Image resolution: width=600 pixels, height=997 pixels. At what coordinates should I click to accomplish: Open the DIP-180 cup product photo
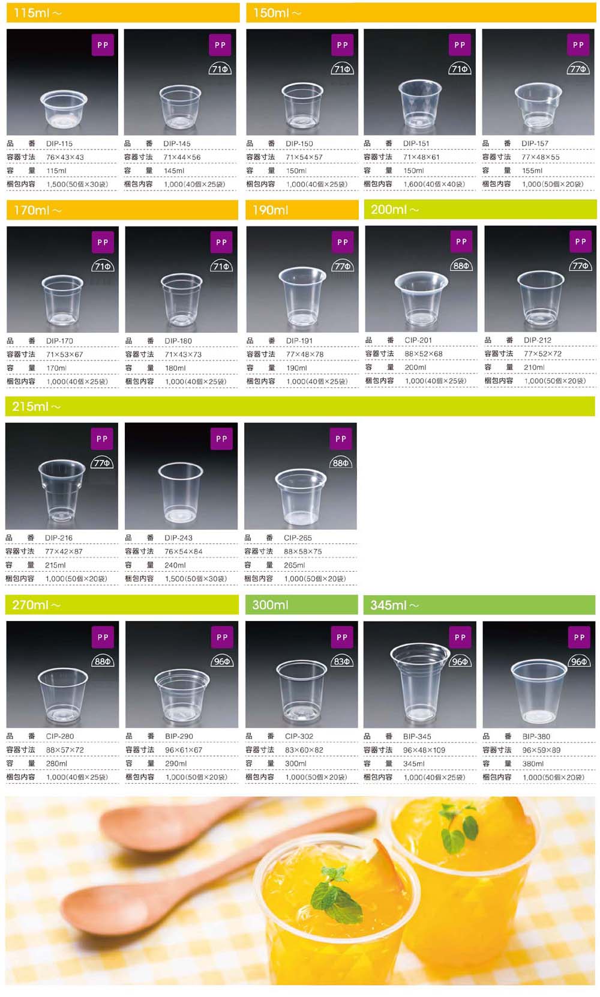181,279
